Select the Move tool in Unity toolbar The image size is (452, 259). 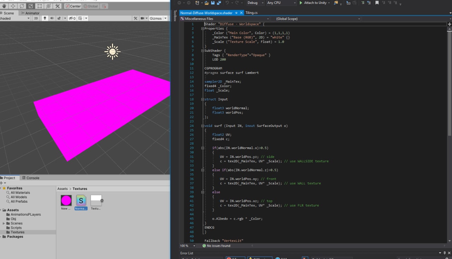(x=13, y=6)
